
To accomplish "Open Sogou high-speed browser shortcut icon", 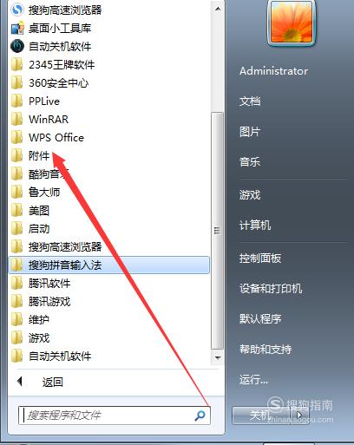I will [16, 10].
